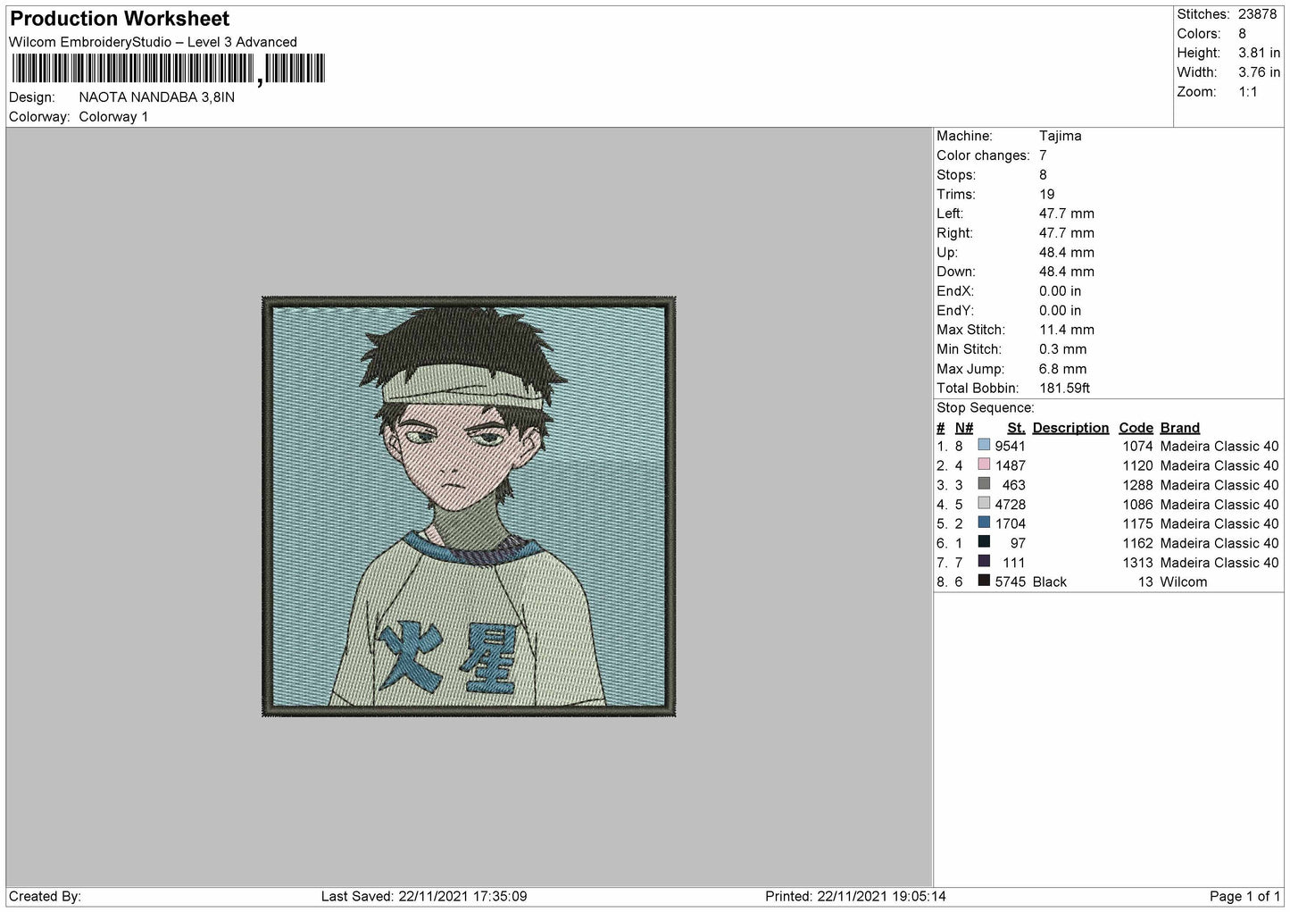Click the 'N#' column header
This screenshot has height=912, width=1290.
click(964, 428)
